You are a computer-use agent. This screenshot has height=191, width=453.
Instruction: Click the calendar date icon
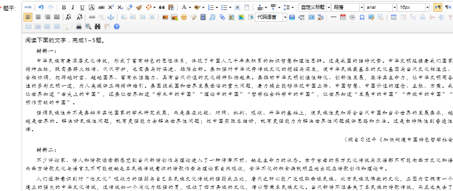[343, 17]
